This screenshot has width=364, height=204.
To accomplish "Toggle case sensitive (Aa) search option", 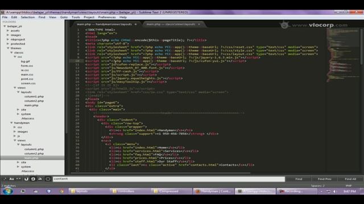I will click(11, 179).
